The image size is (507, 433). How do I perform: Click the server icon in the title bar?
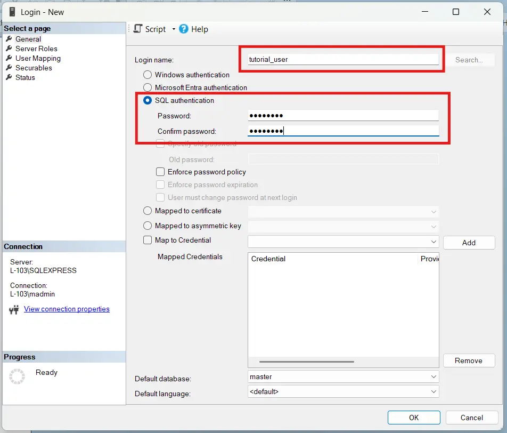click(x=12, y=12)
